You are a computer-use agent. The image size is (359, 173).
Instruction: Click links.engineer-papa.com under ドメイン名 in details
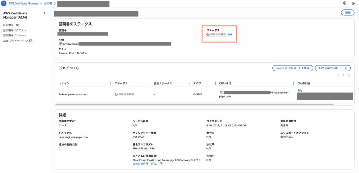pos(73,137)
